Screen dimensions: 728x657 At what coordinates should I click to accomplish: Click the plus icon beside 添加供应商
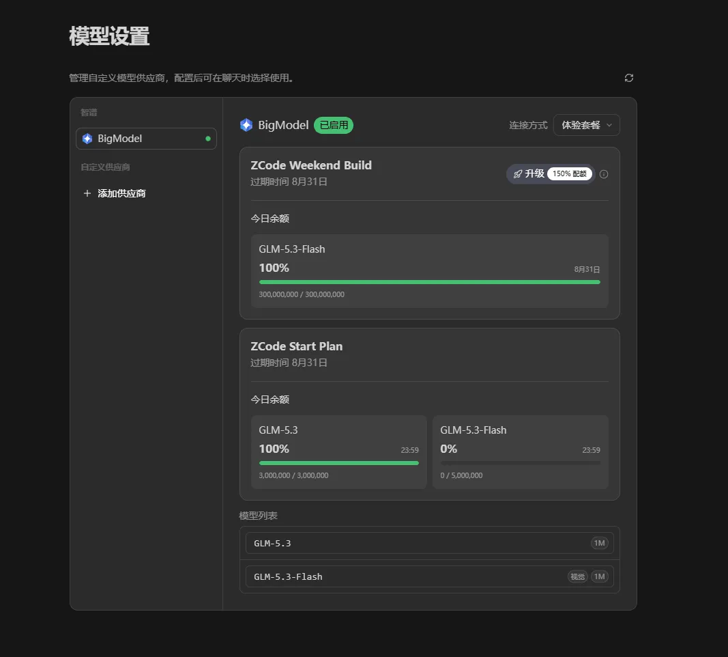click(x=87, y=193)
